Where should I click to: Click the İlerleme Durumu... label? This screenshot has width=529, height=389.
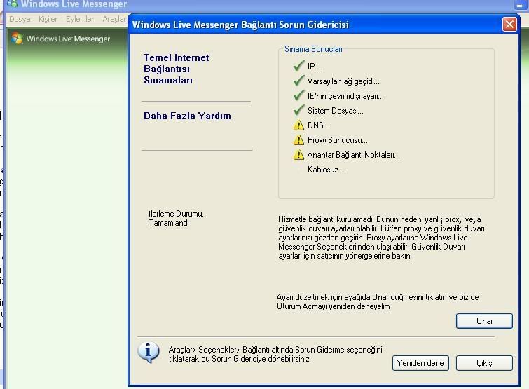(178, 214)
